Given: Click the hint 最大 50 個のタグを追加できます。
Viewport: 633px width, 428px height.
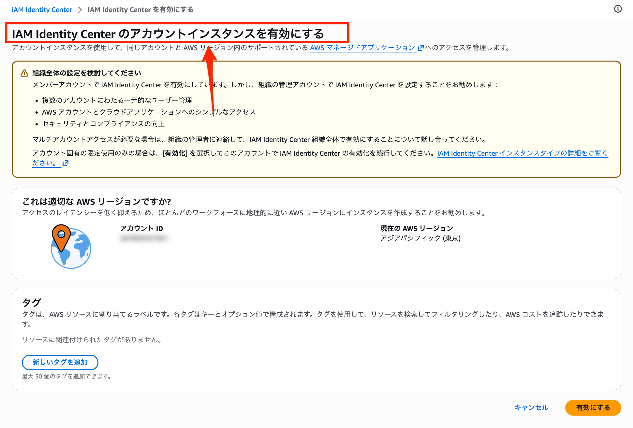Looking at the screenshot, I should click(x=67, y=376).
